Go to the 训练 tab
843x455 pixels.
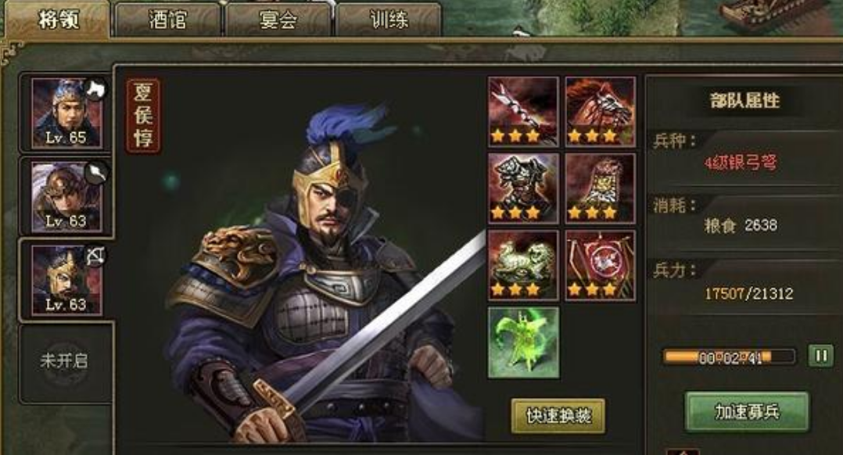389,20
